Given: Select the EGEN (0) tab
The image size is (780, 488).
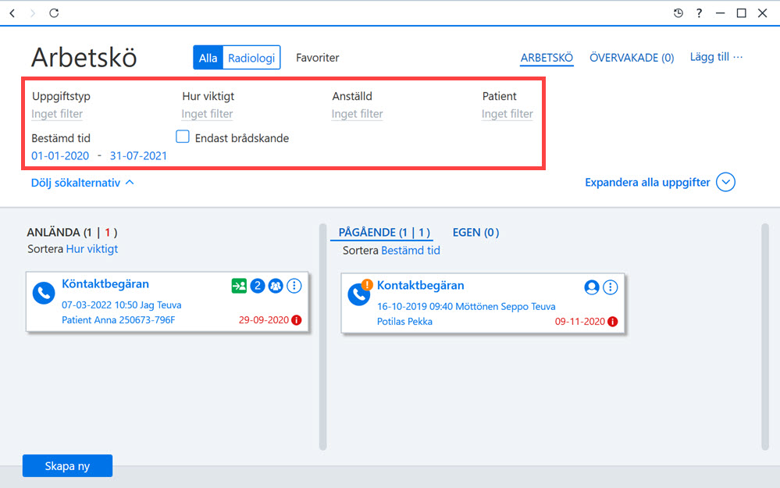Looking at the screenshot, I should coord(475,233).
